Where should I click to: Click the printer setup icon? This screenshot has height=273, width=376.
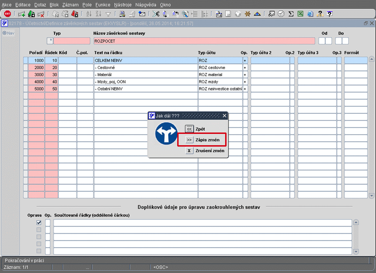coord(132,14)
